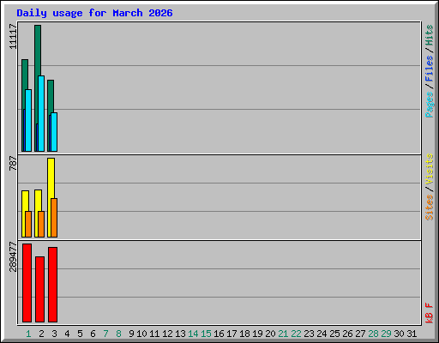
Task: Select the day 3 orange sites bar
Action: [x=54, y=218]
